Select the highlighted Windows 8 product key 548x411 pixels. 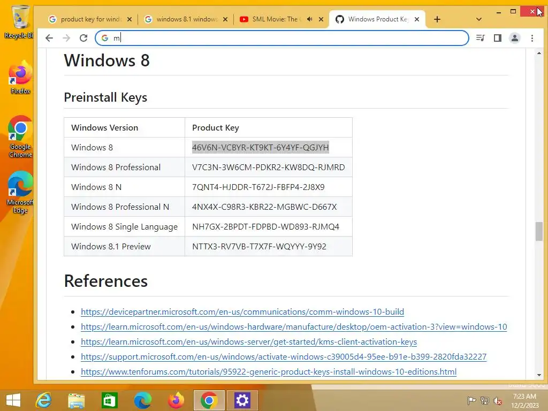(261, 148)
